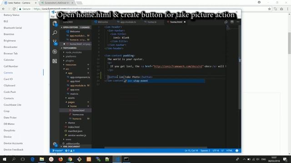Switch to the Welcome editor tab

click(102, 22)
